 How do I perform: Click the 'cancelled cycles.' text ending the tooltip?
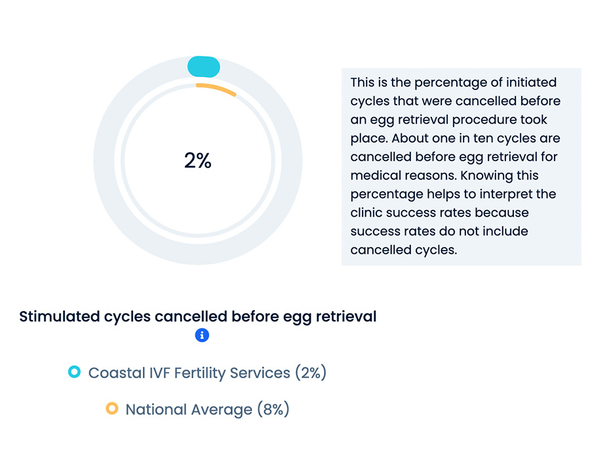click(404, 250)
